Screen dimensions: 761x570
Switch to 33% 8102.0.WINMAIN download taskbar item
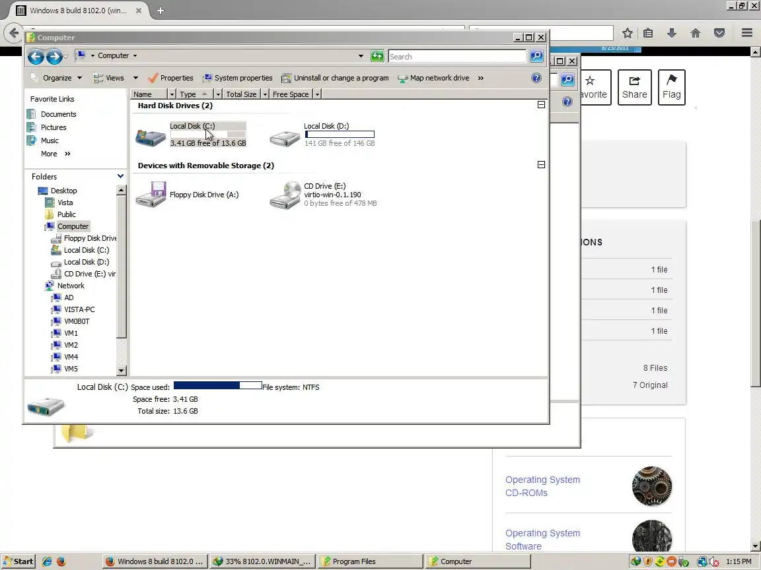262,561
